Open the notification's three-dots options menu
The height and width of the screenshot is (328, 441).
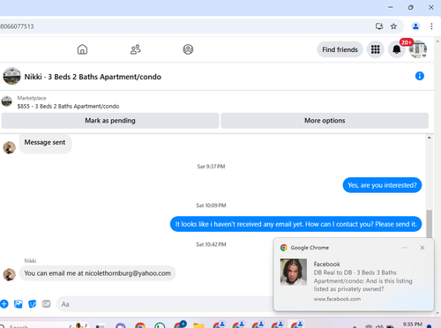pyautogui.click(x=405, y=248)
